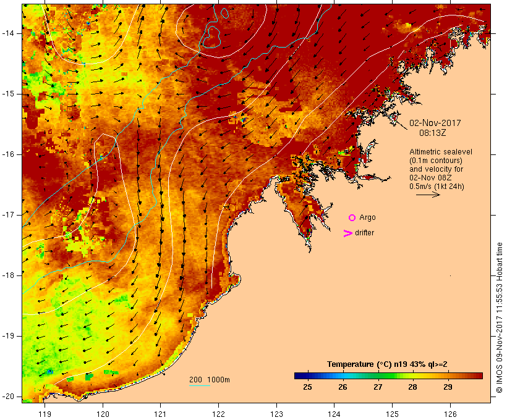This screenshot has height=420, width=507.
Task: Click the -16 latitude axis label
Action: tap(7, 154)
